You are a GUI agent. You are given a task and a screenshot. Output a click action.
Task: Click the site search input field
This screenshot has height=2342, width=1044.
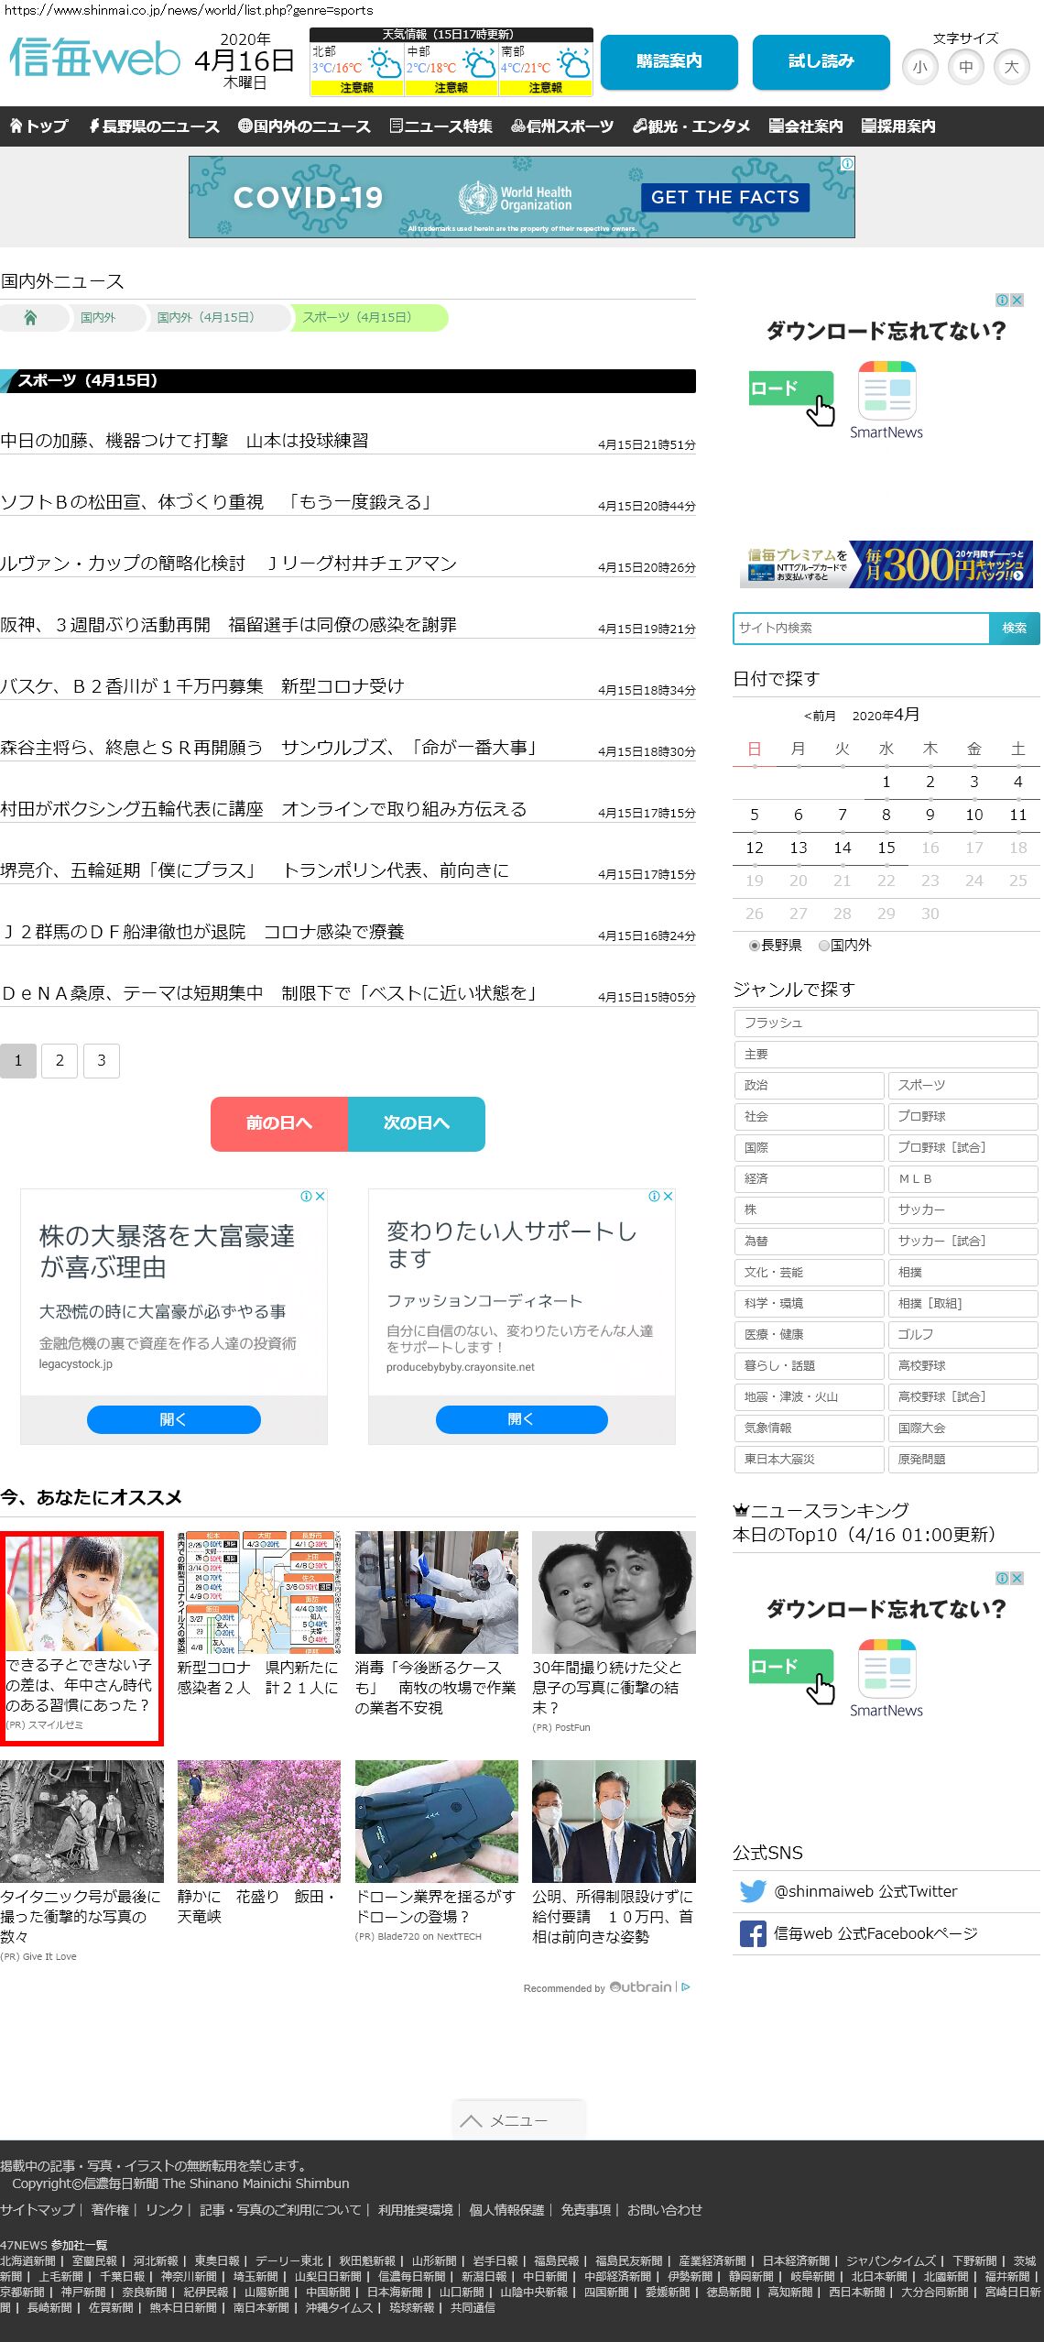861,629
